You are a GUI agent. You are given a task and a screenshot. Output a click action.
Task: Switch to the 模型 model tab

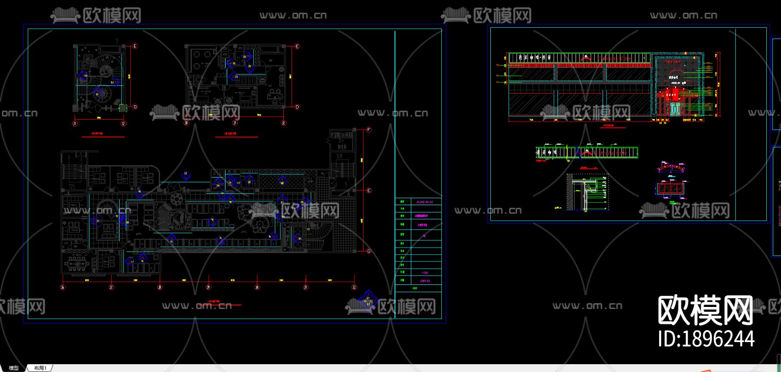(x=14, y=368)
